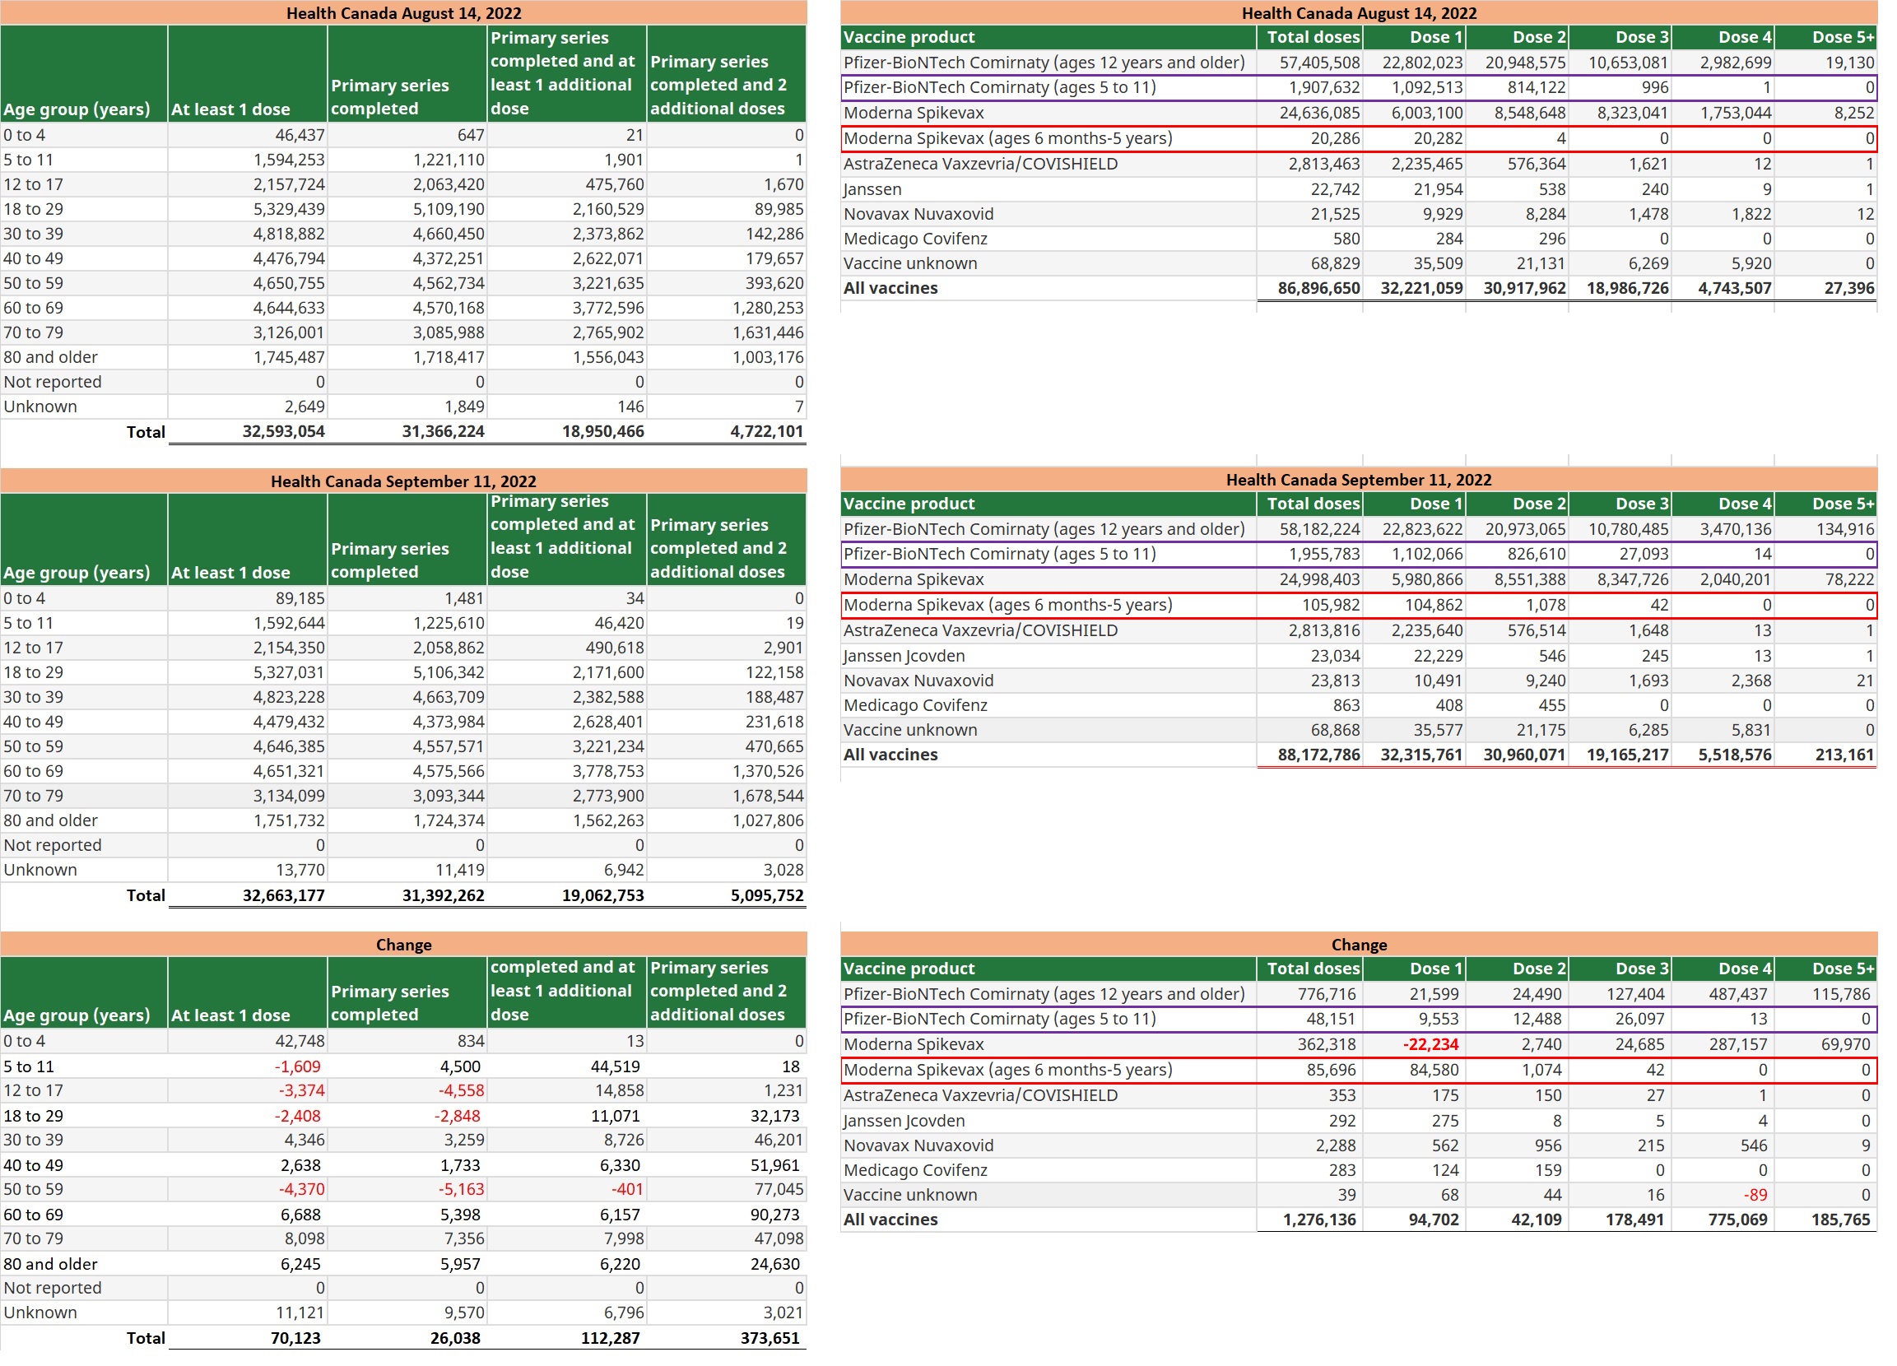Select the Health Canada September 11, 2022 title above the age group table
The image size is (1897, 1366).
403,481
